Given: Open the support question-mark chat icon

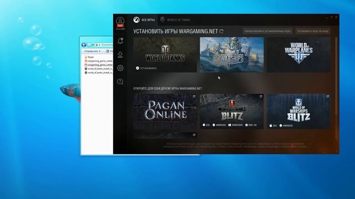Looking at the screenshot, I should [x=120, y=81].
